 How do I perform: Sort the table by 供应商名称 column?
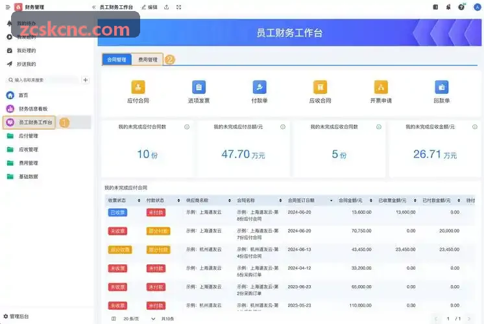click(229, 200)
